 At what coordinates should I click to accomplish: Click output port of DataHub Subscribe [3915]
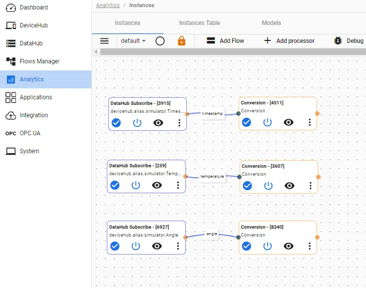click(187, 114)
